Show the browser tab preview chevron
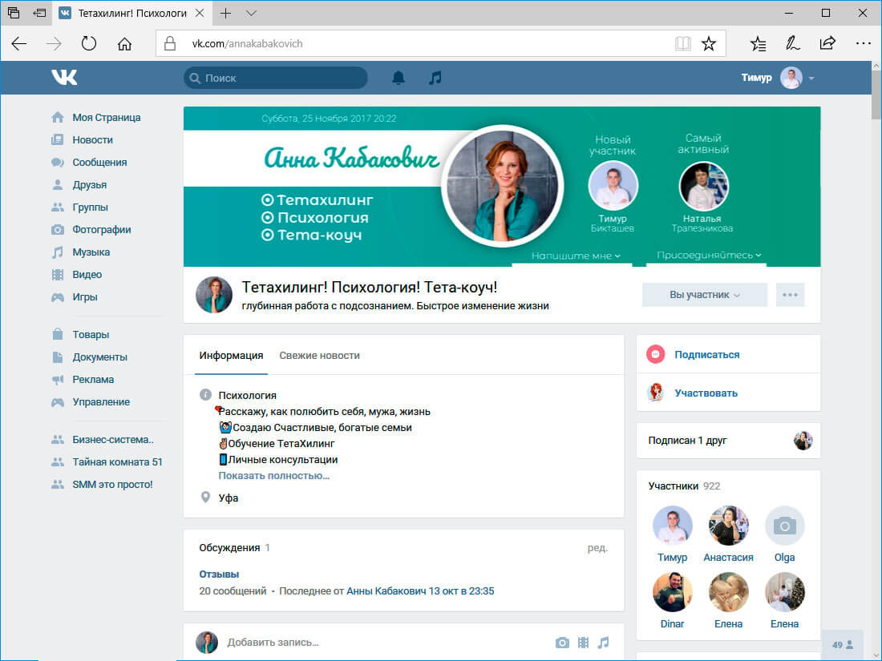The height and width of the screenshot is (661, 882). pyautogui.click(x=252, y=13)
